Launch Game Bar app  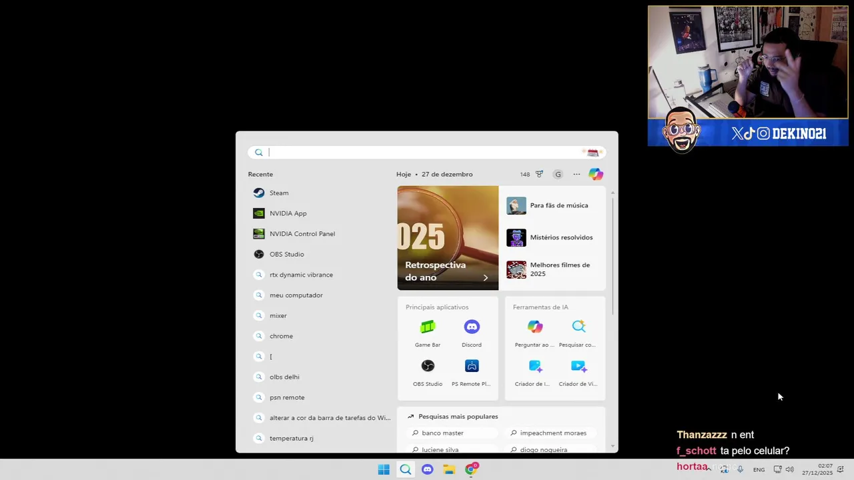tap(428, 333)
